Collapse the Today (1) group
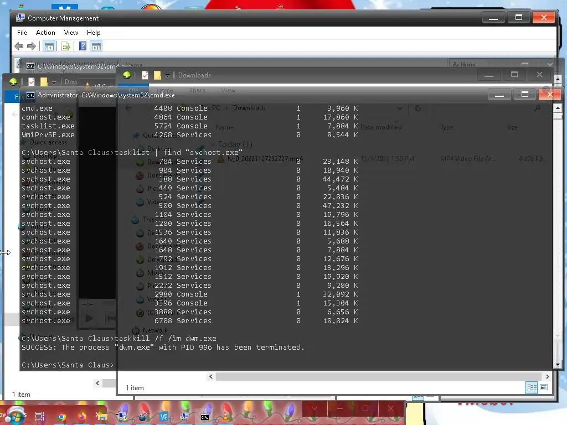Image resolution: width=567 pixels, height=425 pixels. tap(212, 144)
